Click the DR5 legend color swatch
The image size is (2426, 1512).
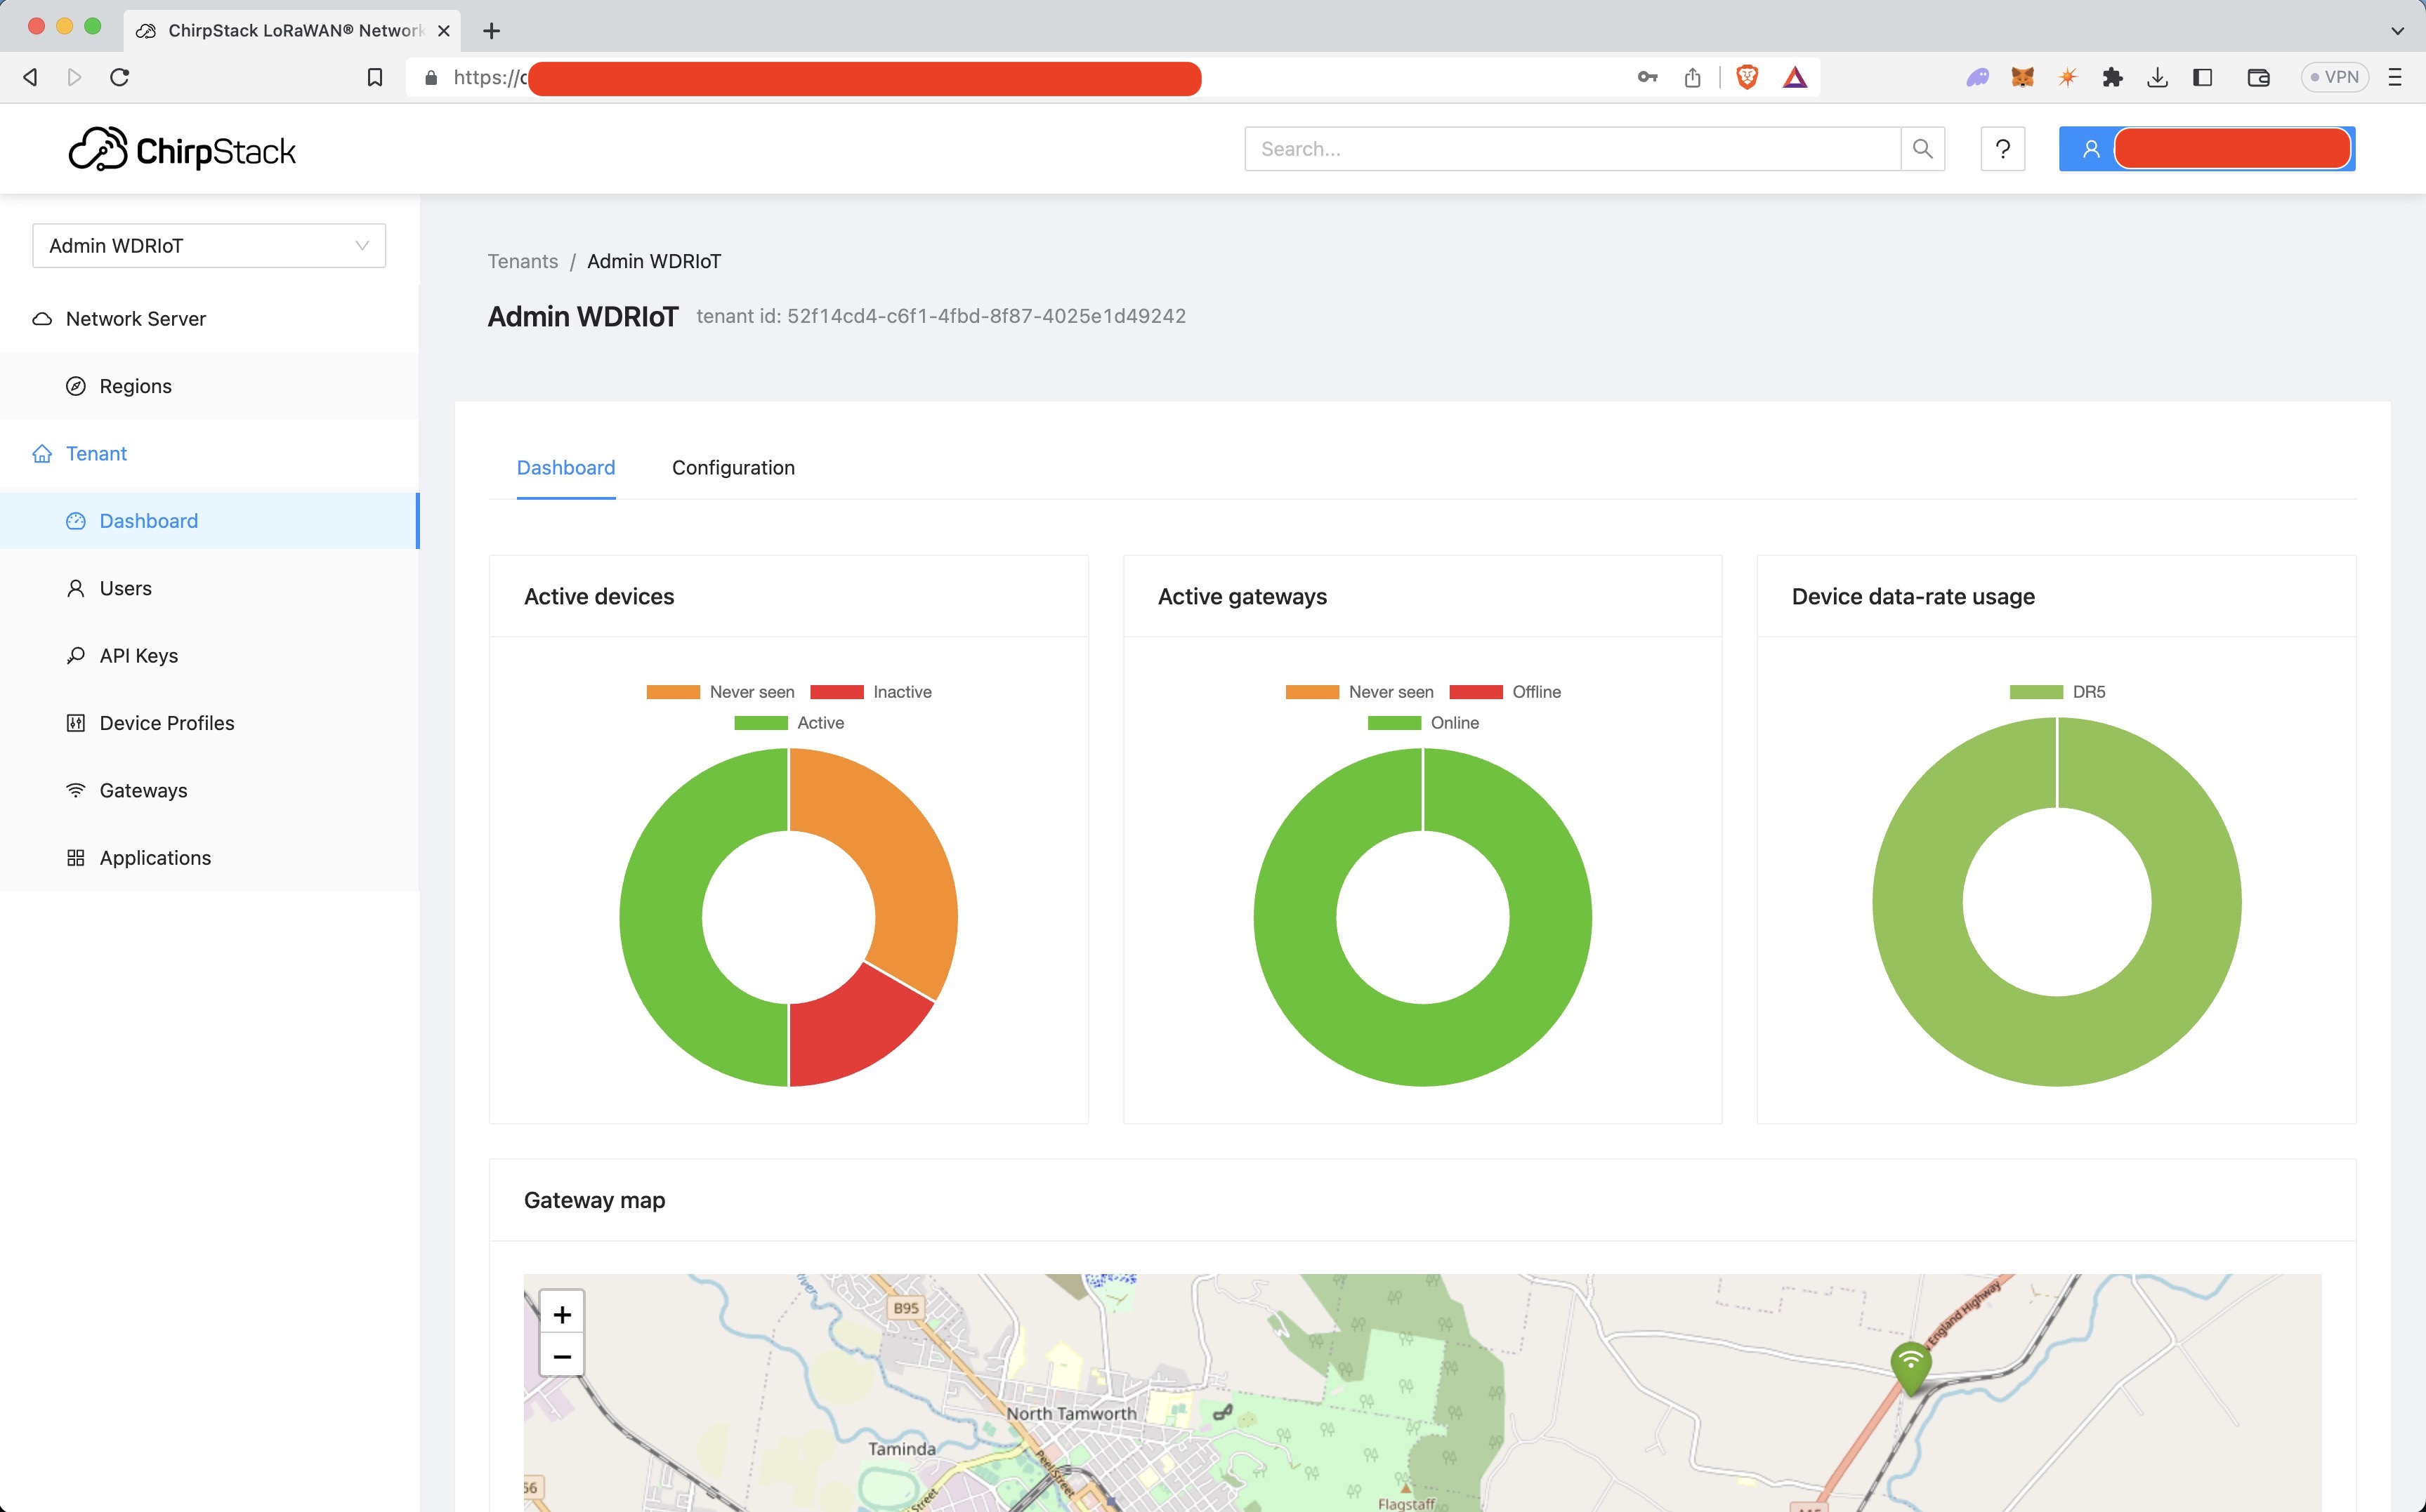click(x=2036, y=692)
